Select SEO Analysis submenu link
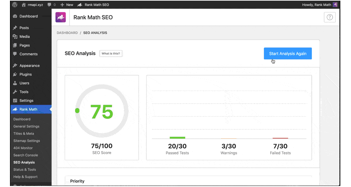The width and height of the screenshot is (351, 187). point(24,162)
